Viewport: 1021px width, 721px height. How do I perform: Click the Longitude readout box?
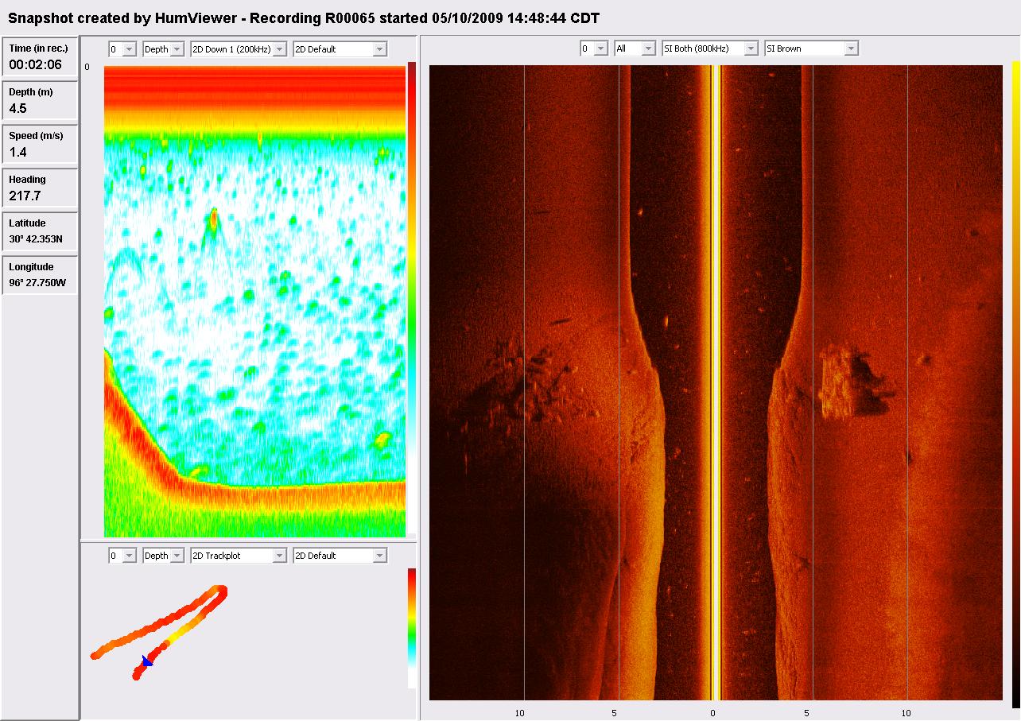pos(40,275)
